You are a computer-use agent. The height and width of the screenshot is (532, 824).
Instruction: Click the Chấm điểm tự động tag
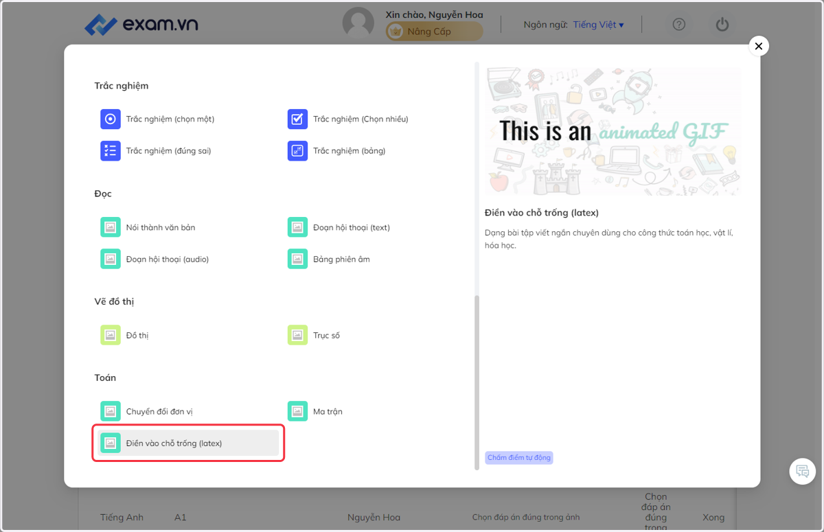518,457
